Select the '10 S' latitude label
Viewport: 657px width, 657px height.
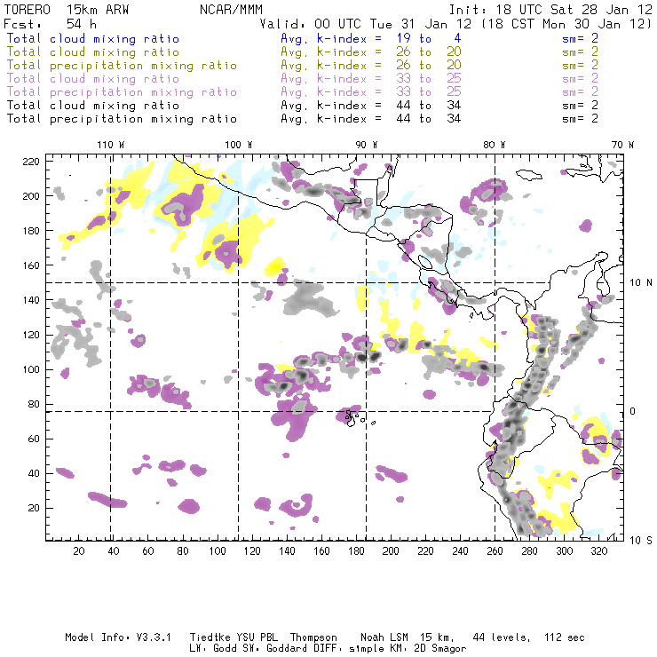(x=641, y=541)
